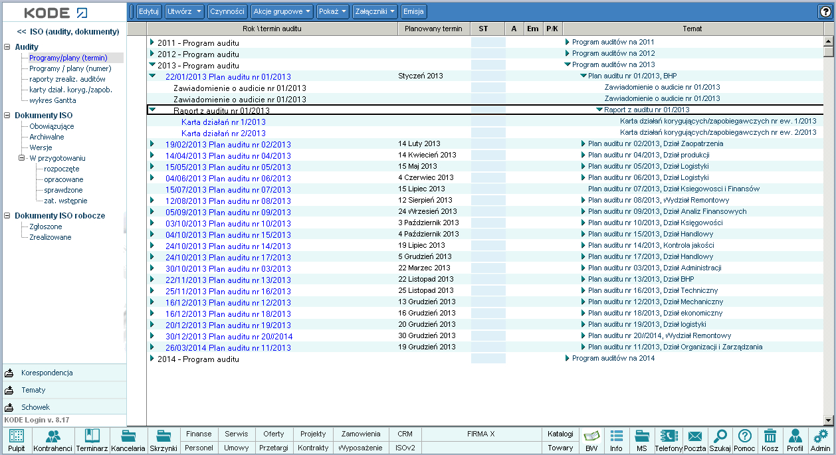Click the Czynności toolbar button

pyautogui.click(x=227, y=11)
